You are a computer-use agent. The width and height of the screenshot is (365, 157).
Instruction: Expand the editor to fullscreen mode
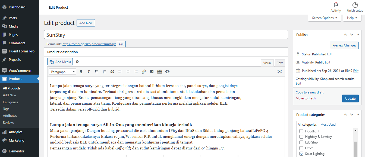[x=279, y=72]
